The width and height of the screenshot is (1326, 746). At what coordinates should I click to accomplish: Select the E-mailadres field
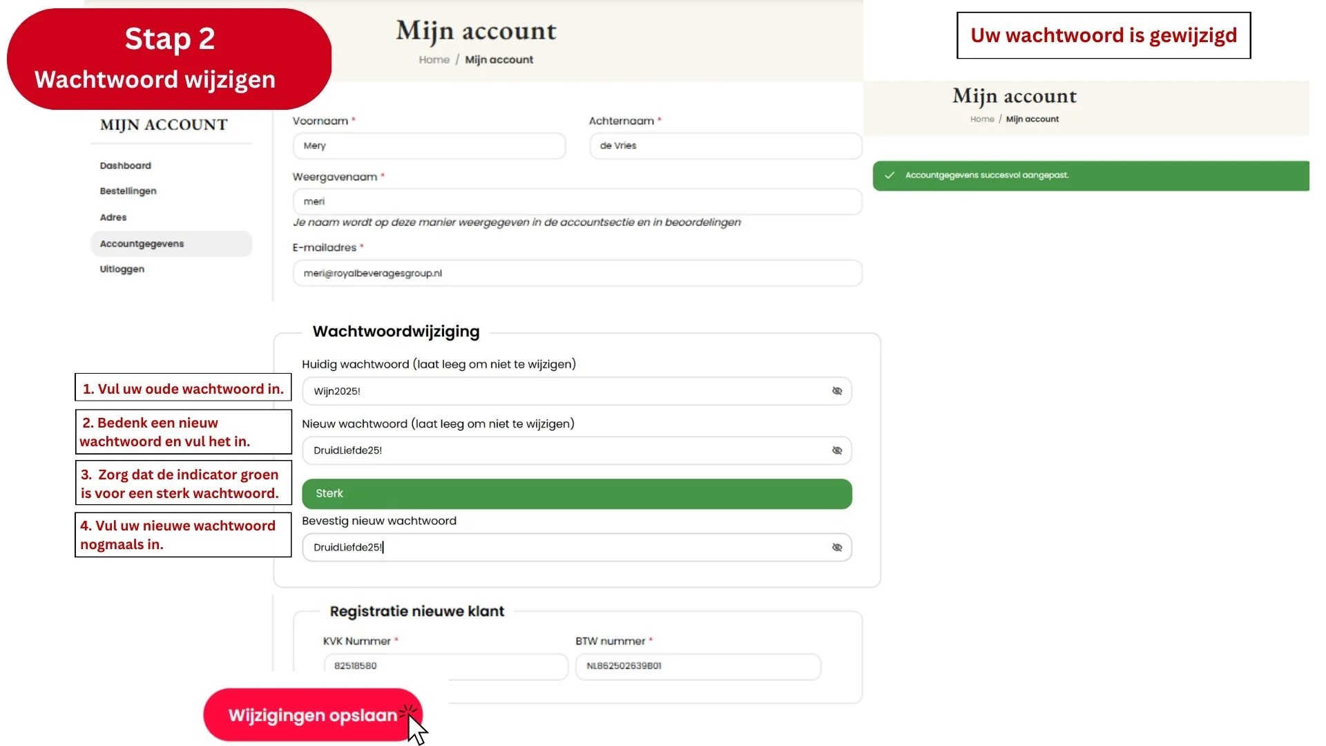pos(577,274)
